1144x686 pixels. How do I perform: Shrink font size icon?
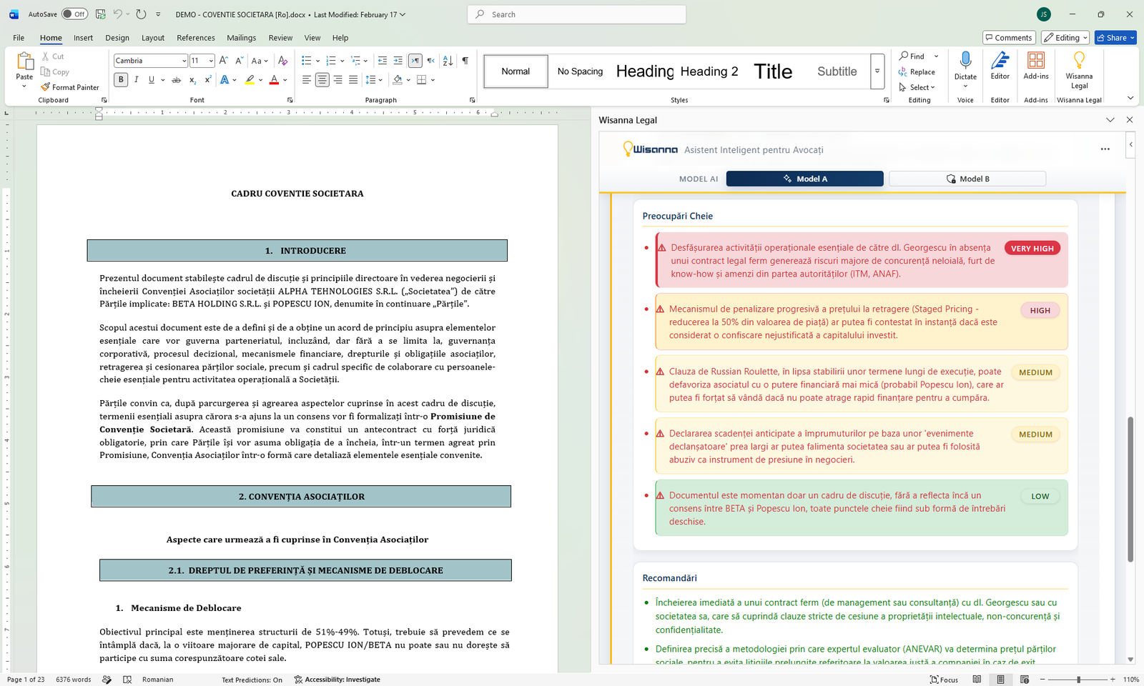point(239,61)
